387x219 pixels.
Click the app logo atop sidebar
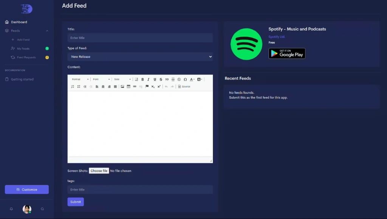pyautogui.click(x=27, y=9)
